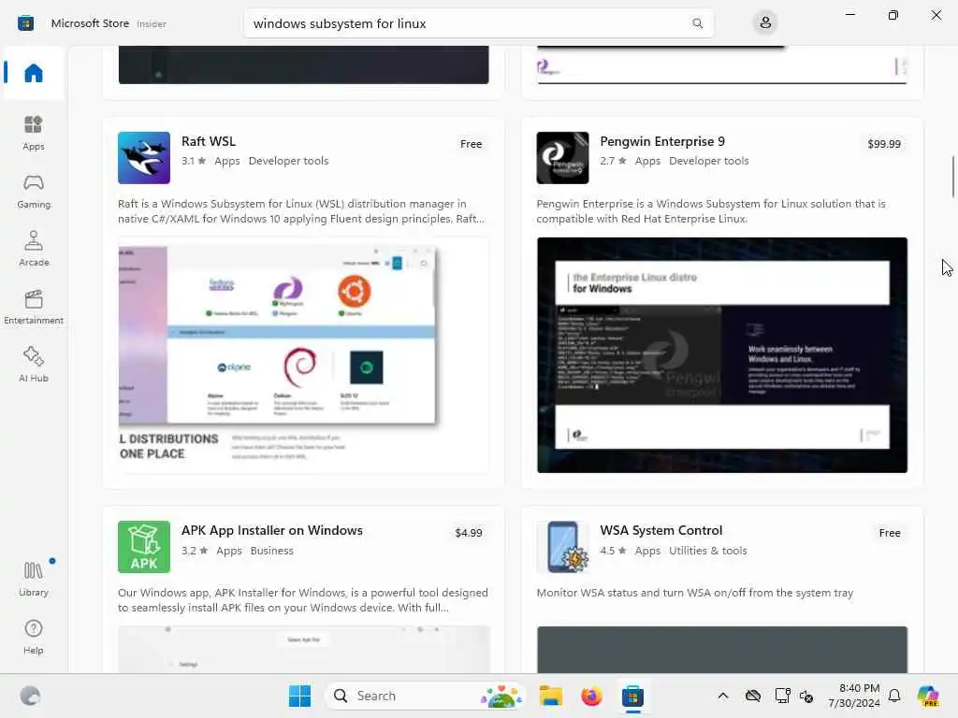This screenshot has width=958, height=718.
Task: Open the user account profile icon
Action: click(765, 23)
